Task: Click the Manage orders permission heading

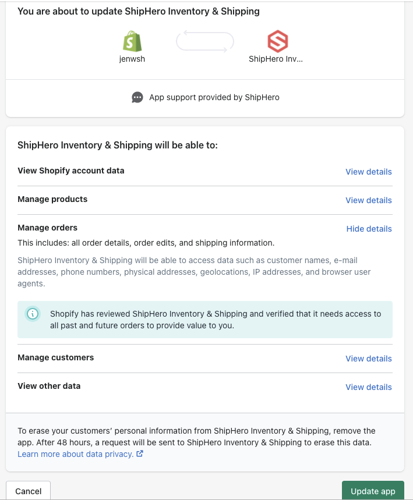Action: coord(48,228)
